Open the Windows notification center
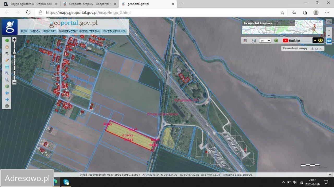 [326, 182]
